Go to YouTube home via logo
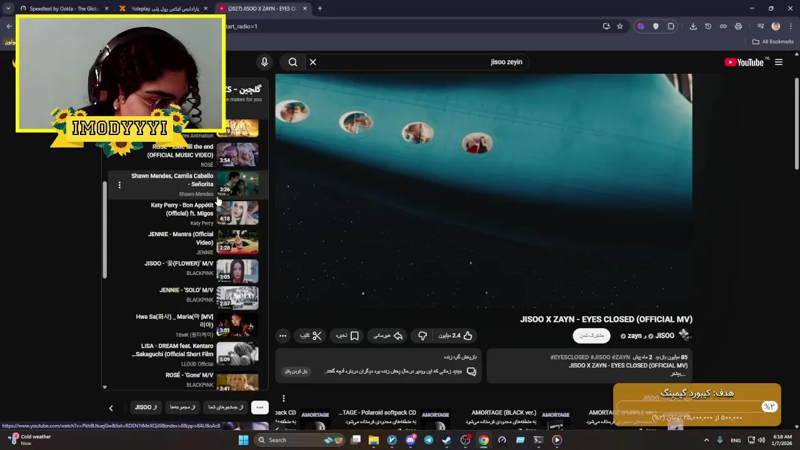Image resolution: width=800 pixels, height=450 pixels. tap(744, 62)
